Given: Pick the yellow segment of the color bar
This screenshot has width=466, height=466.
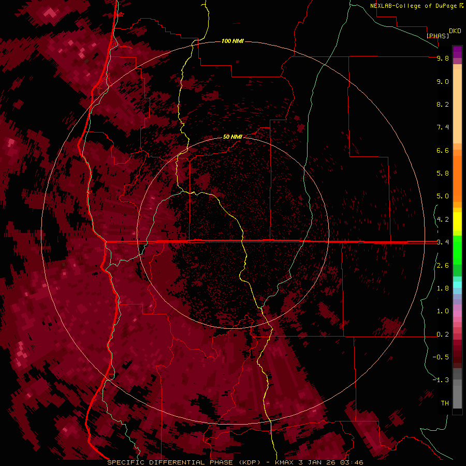Looking at the screenshot, I should (x=457, y=222).
